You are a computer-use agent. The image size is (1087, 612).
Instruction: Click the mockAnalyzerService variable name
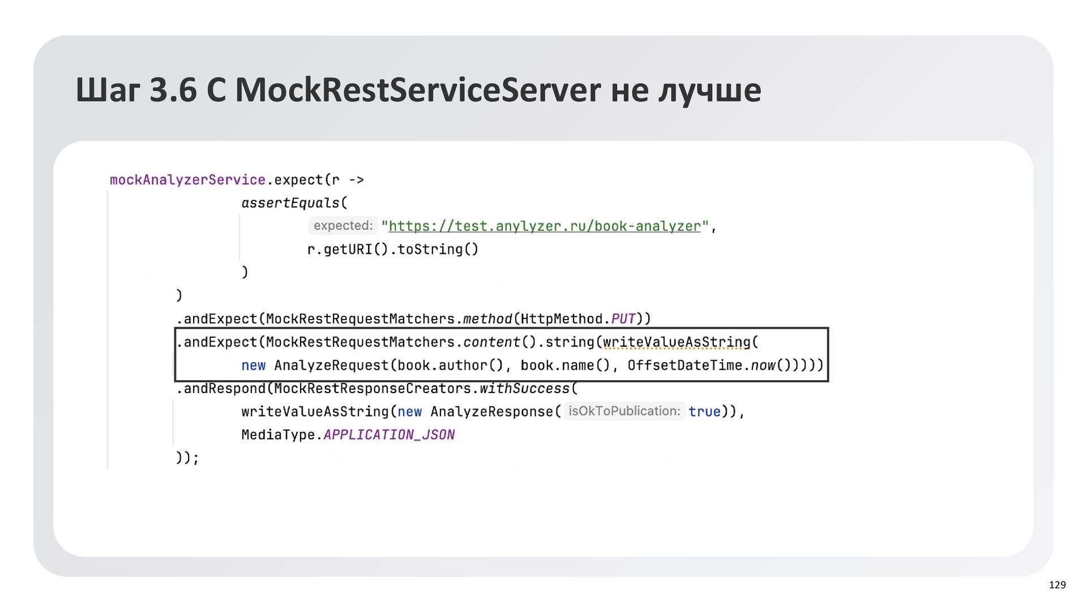(187, 180)
